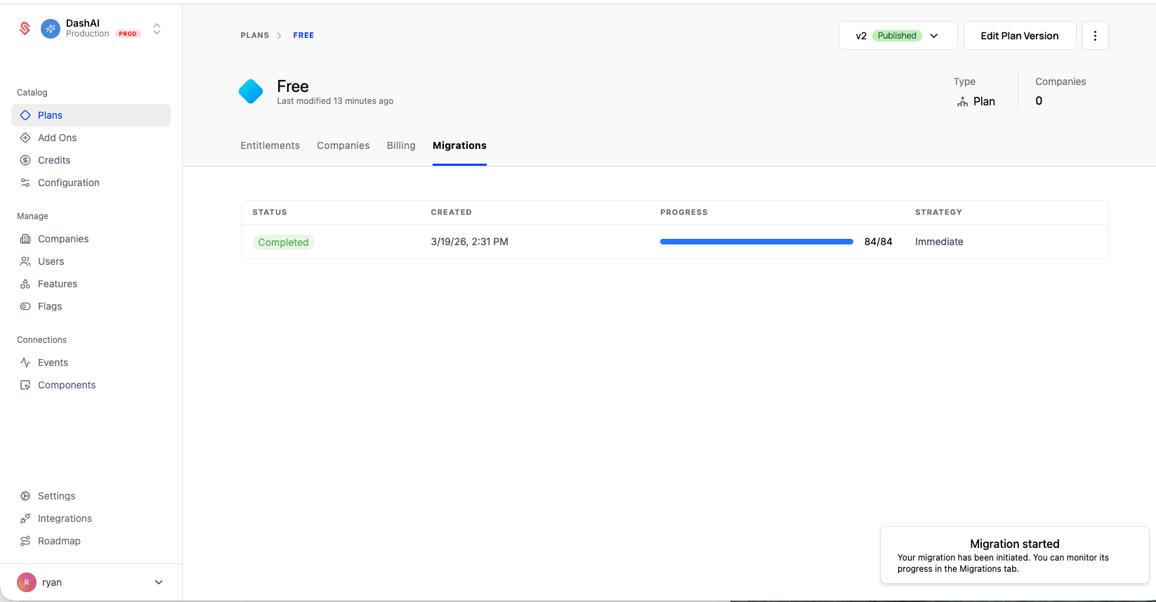1156x602 pixels.
Task: Click the 3/19/26, 2:31 PM created date
Action: 469,242
